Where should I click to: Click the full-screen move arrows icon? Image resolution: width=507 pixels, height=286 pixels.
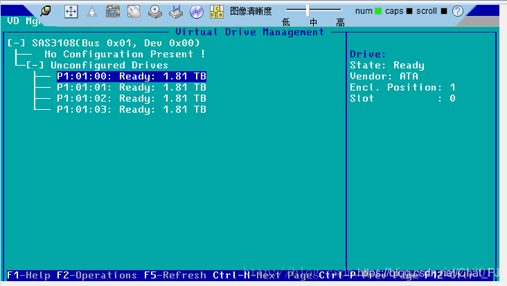[71, 12]
